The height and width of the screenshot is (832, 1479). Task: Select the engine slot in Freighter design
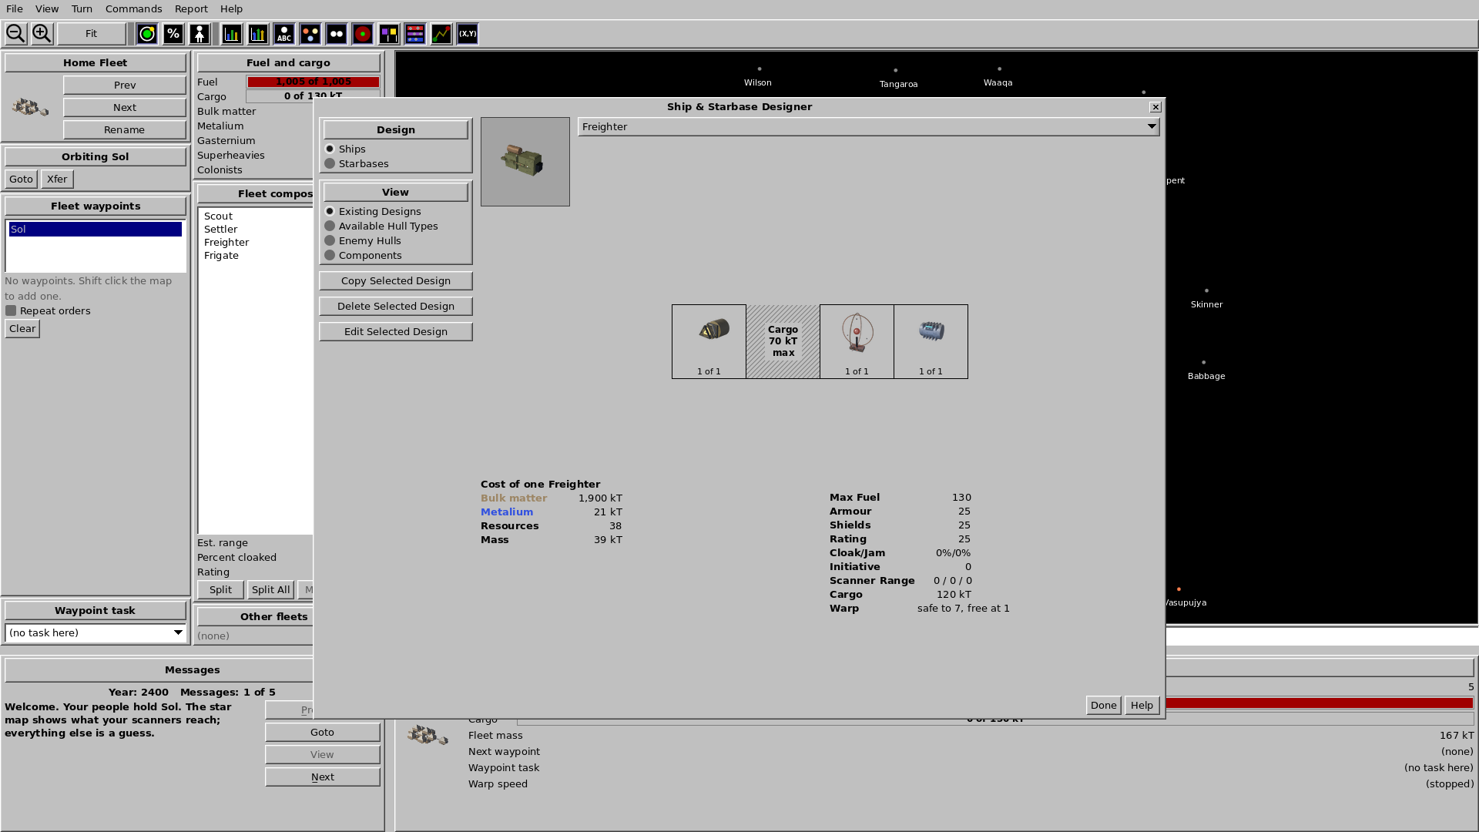pos(709,341)
